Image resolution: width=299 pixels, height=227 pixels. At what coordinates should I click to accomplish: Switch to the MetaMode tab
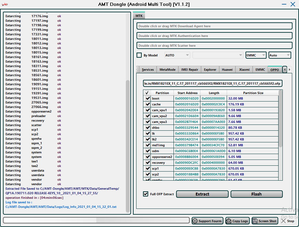tap(167, 70)
